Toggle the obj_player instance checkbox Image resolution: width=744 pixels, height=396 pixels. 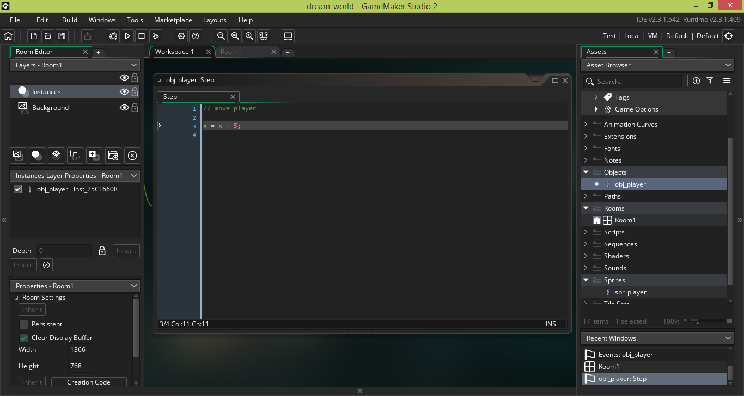[17, 189]
